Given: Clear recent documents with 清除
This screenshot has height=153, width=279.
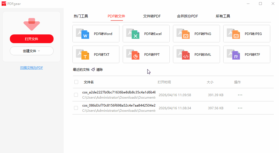Looking at the screenshot, I should (x=99, y=70).
